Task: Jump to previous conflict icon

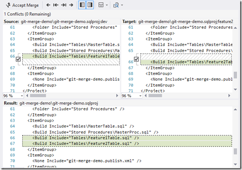Action: [56, 5]
